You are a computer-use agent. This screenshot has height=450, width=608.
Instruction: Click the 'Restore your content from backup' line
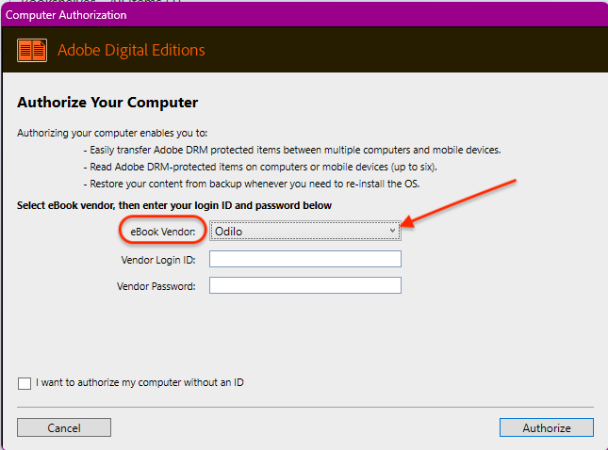[x=252, y=184]
